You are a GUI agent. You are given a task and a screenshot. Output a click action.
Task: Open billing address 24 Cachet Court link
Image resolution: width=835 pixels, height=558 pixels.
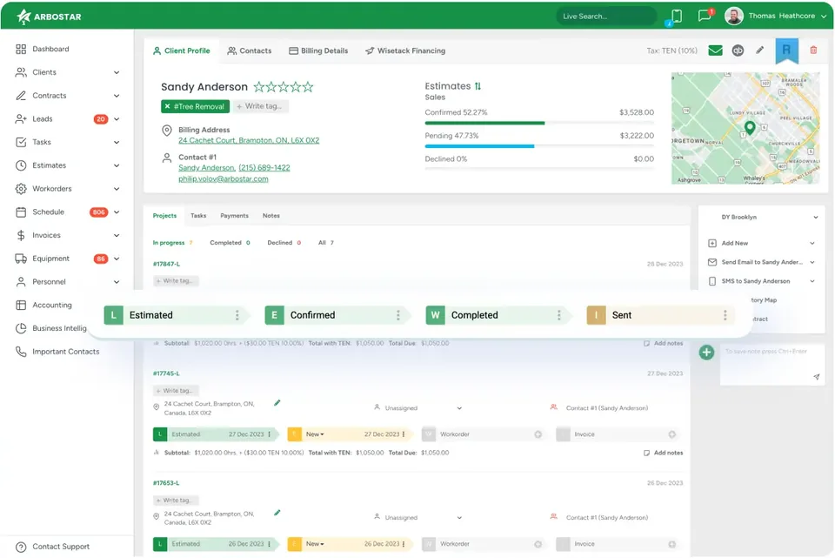coord(249,141)
